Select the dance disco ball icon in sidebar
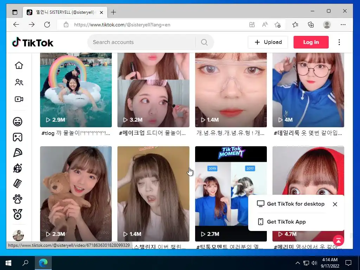Screen dimensions: 360x270 pyautogui.click(x=18, y=168)
